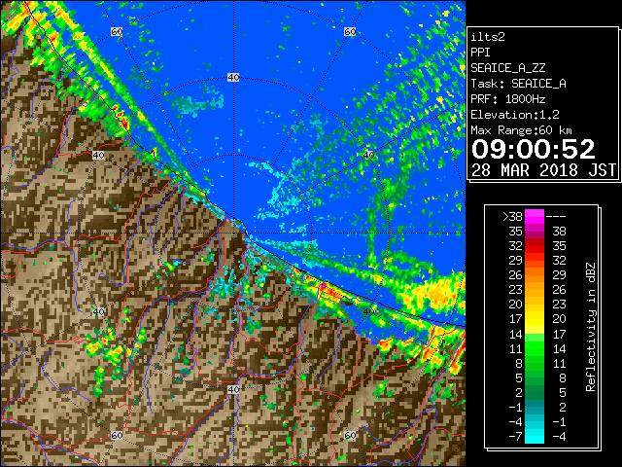Click the red swatch beside left-column '32'
The image size is (622, 467).
point(535,246)
